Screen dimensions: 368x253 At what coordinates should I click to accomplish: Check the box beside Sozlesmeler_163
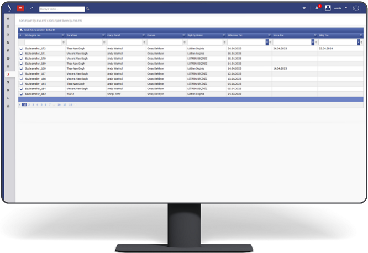click(x=22, y=94)
